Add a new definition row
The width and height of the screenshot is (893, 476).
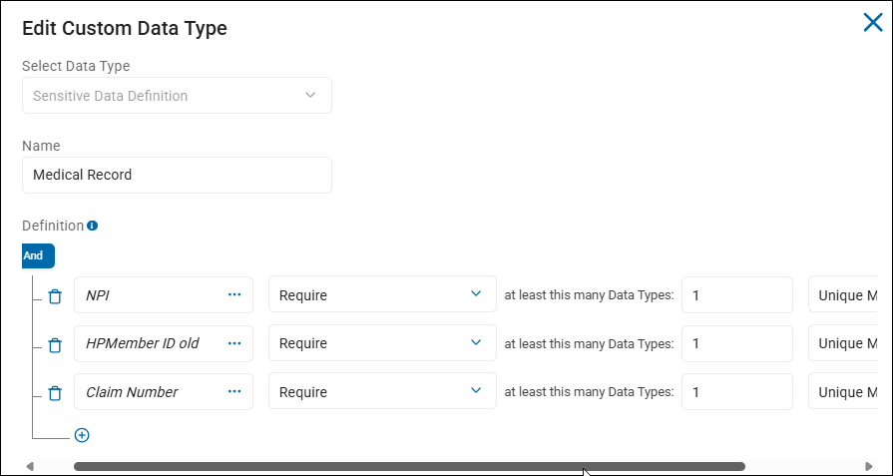pos(82,435)
